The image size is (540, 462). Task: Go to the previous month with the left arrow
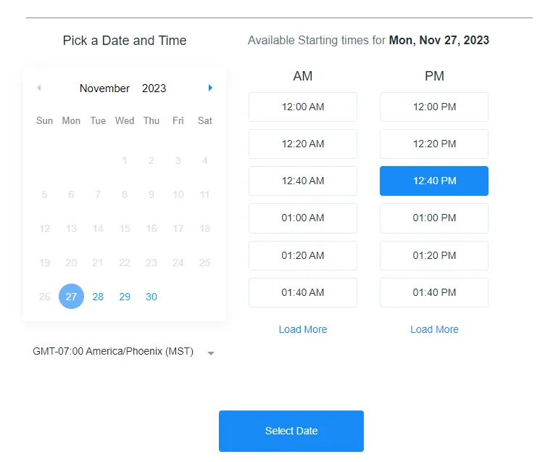click(38, 88)
